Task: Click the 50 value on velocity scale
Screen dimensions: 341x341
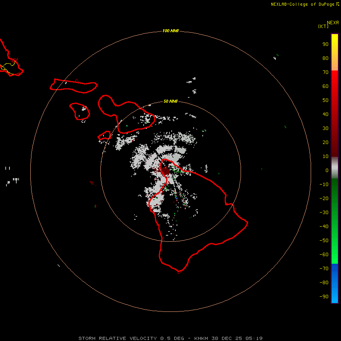Action: pyautogui.click(x=325, y=100)
